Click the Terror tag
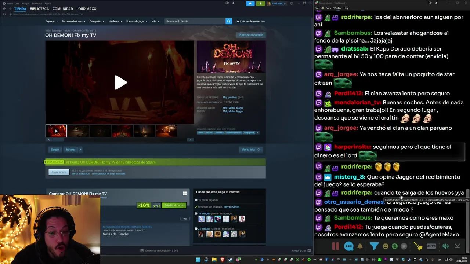The width and height of the screenshot is (470, 264). click(x=201, y=132)
